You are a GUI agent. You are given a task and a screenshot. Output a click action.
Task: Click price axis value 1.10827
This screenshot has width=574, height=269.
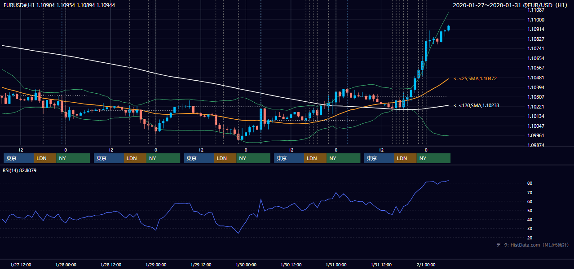coord(536,39)
